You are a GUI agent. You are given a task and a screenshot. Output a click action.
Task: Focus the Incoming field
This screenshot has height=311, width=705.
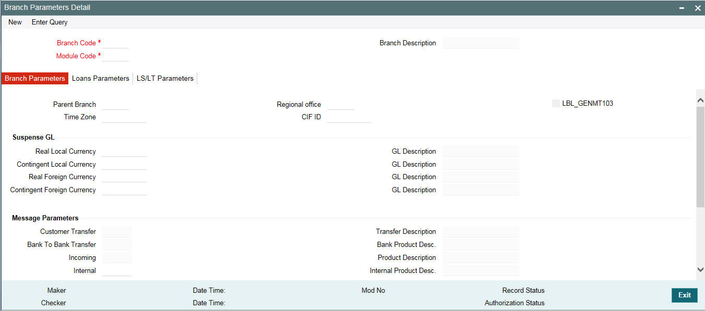click(117, 257)
